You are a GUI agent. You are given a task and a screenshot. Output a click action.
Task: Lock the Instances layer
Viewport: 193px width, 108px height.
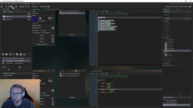tap(30, 16)
